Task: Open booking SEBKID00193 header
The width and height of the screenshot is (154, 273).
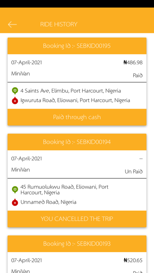Action: (77, 244)
